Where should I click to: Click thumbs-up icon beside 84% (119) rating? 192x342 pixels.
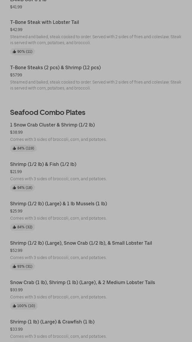click(x=14, y=148)
